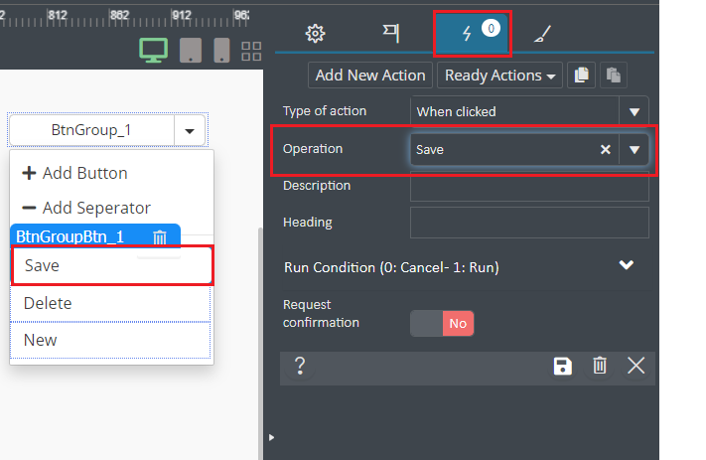This screenshot has width=706, height=460.
Task: Paste actions with the clipboard icon
Action: [614, 76]
